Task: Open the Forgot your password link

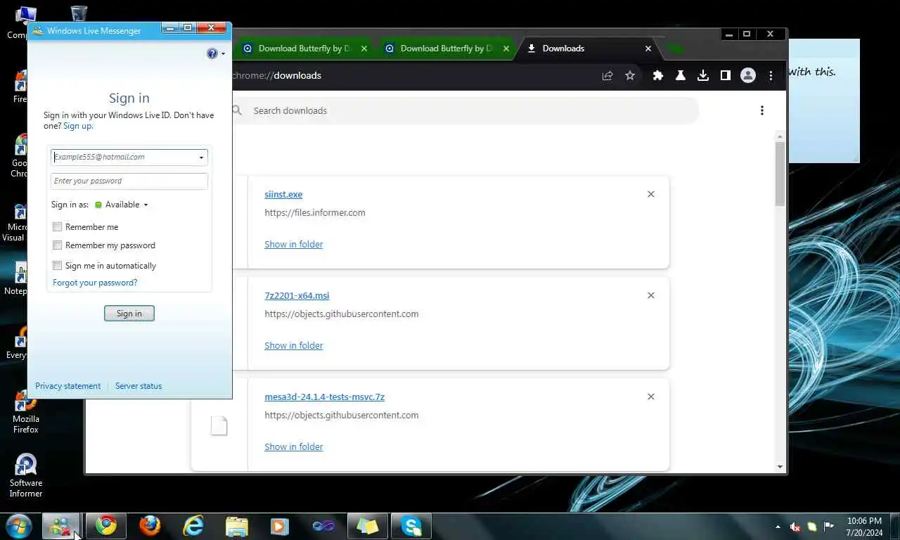Action: click(x=95, y=283)
